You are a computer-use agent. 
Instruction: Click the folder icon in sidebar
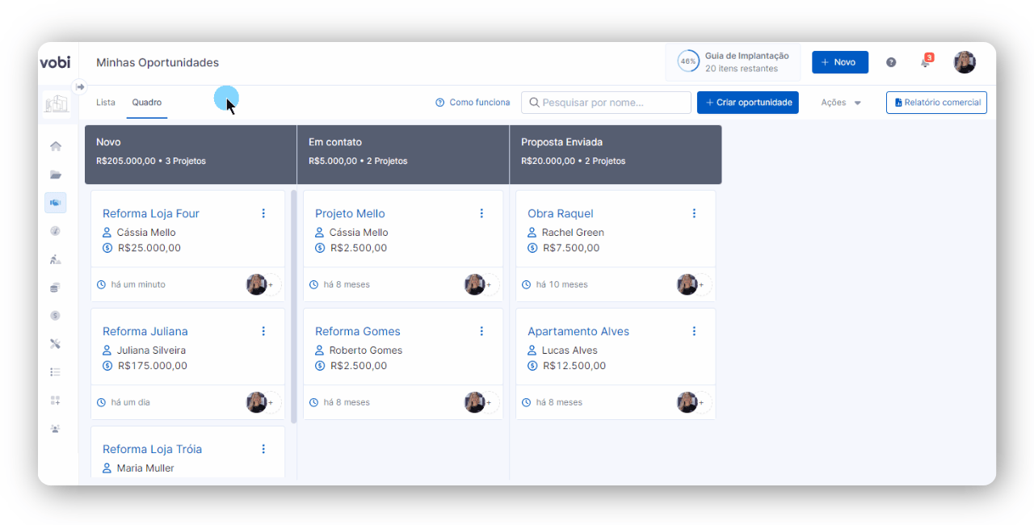click(x=56, y=174)
